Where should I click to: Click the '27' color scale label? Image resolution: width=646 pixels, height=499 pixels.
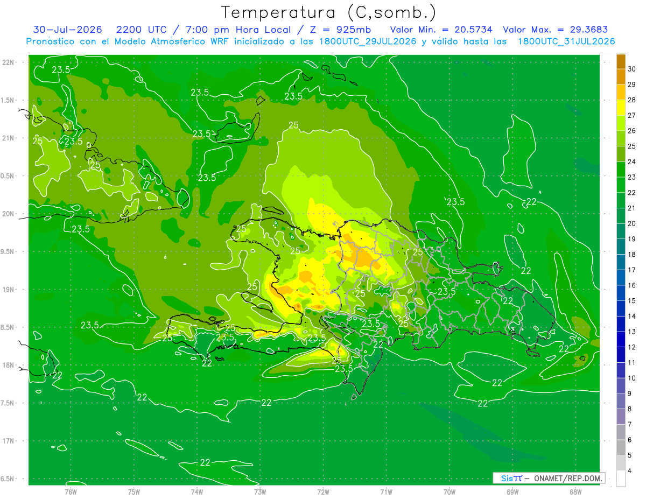coord(633,115)
